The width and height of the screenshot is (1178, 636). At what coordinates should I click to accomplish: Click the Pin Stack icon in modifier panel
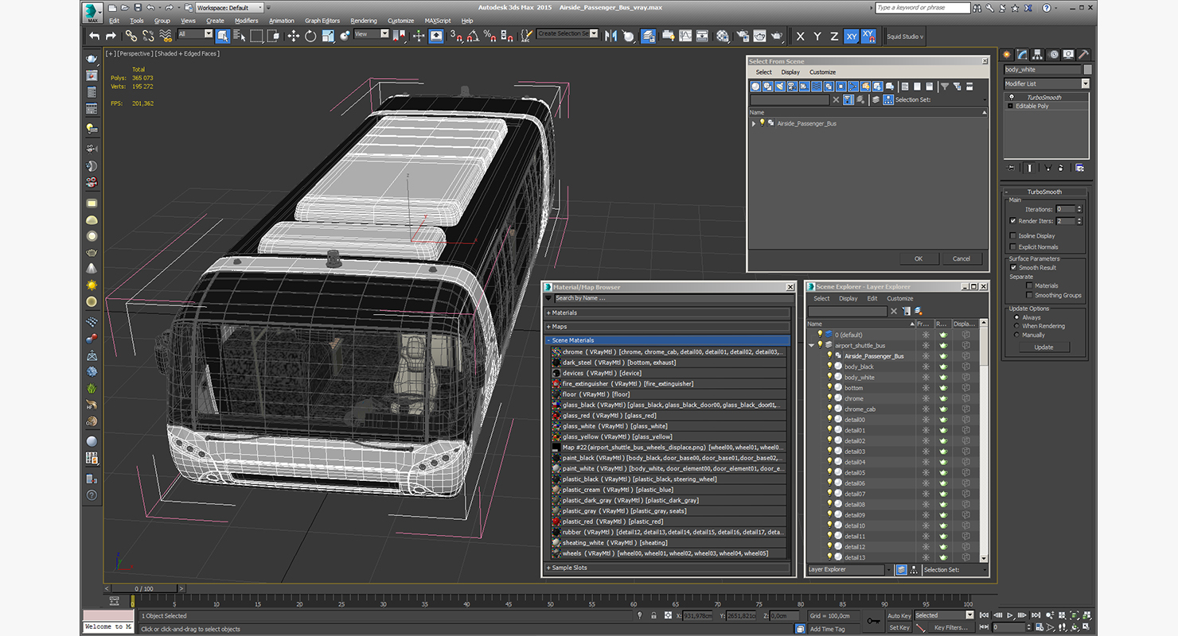(x=1011, y=168)
